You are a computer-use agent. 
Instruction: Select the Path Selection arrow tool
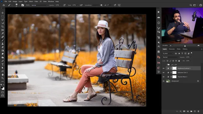(x=3, y=68)
